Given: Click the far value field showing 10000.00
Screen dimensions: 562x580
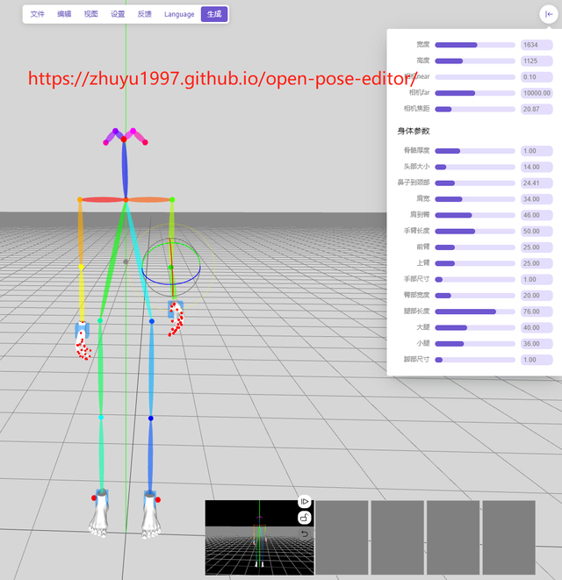Looking at the screenshot, I should (x=537, y=93).
